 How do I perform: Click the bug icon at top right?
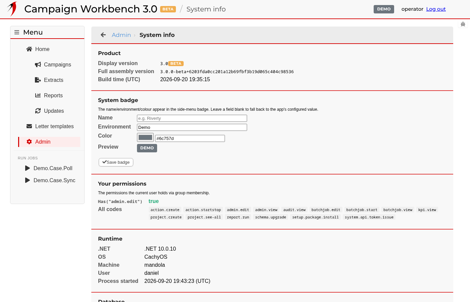point(463,24)
